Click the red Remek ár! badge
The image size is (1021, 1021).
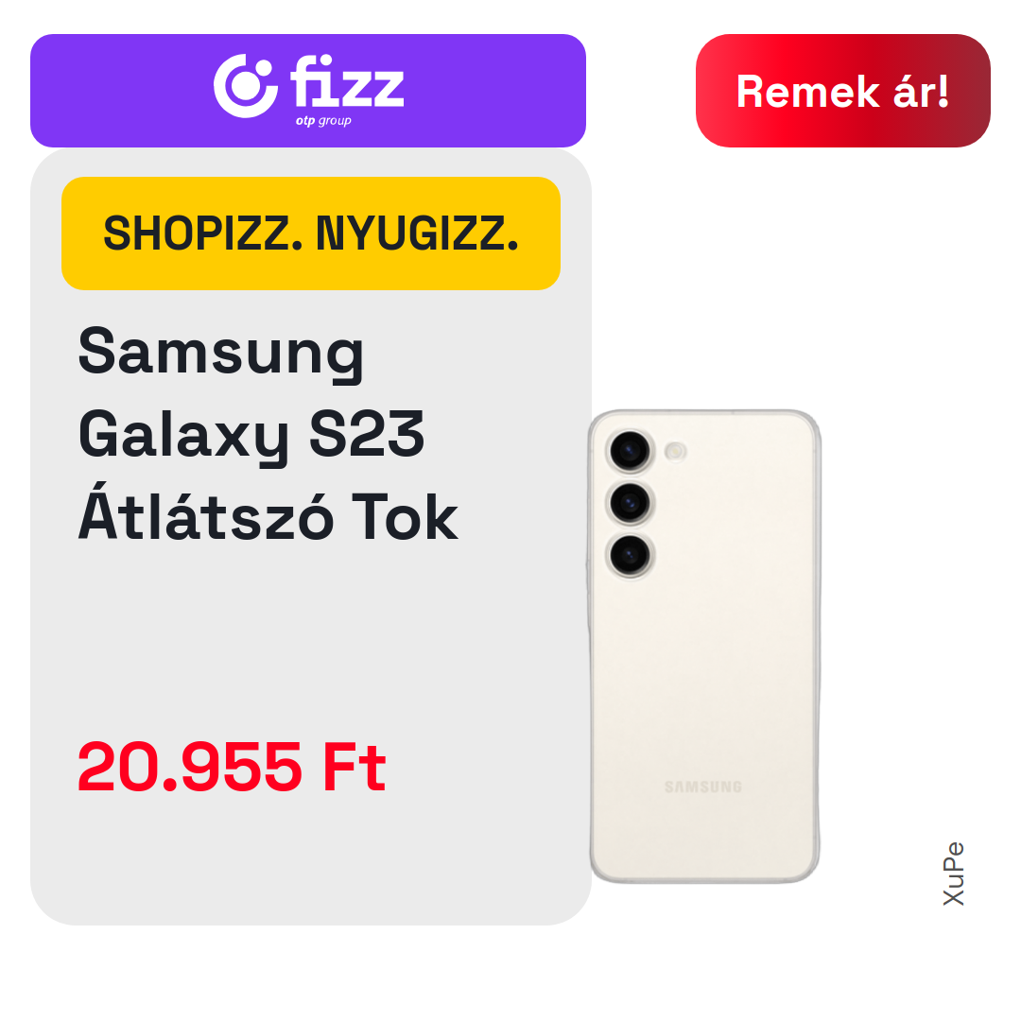click(x=842, y=91)
